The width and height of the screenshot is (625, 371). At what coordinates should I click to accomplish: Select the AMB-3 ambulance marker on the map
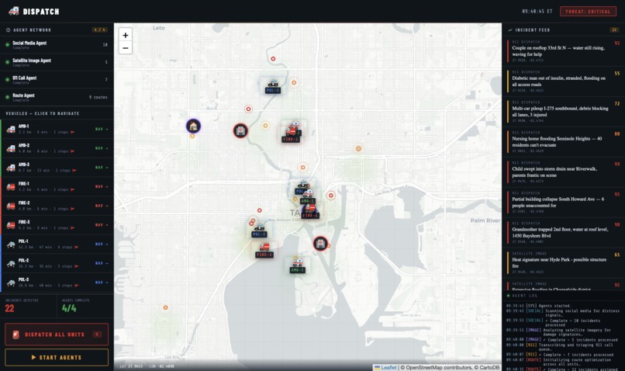(x=298, y=265)
